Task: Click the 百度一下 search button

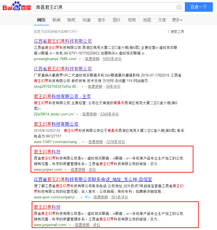Action: (x=199, y=7)
